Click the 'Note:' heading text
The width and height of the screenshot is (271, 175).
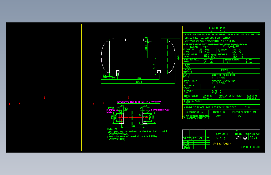(112, 129)
